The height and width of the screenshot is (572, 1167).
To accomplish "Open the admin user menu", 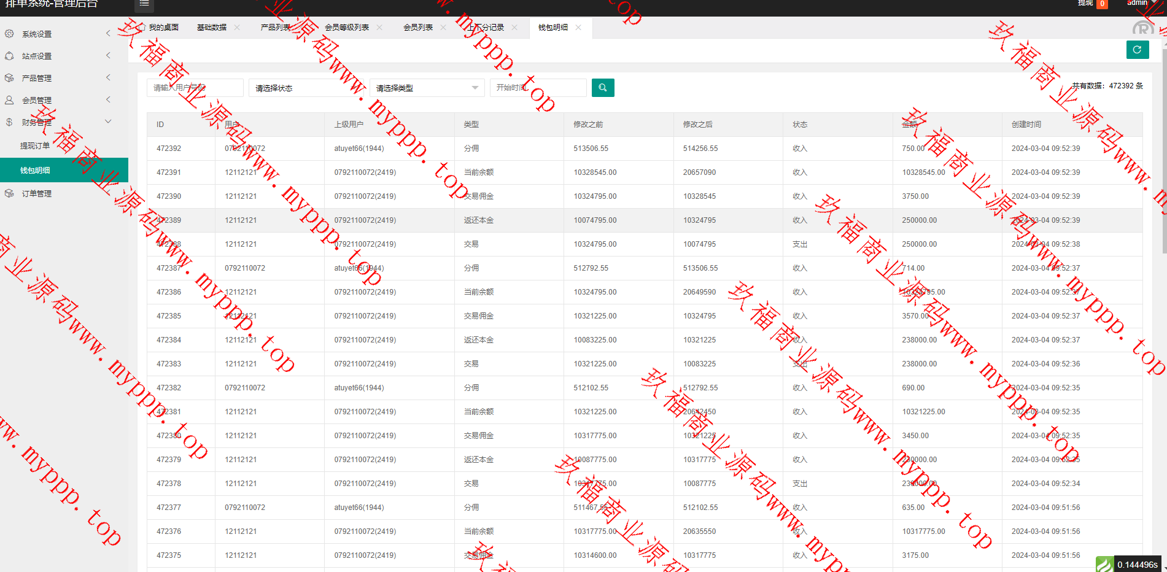I will [x=1137, y=3].
